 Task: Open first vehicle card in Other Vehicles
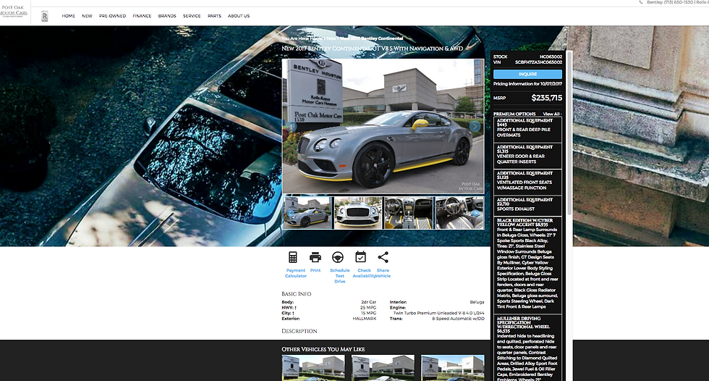pyautogui.click(x=313, y=368)
